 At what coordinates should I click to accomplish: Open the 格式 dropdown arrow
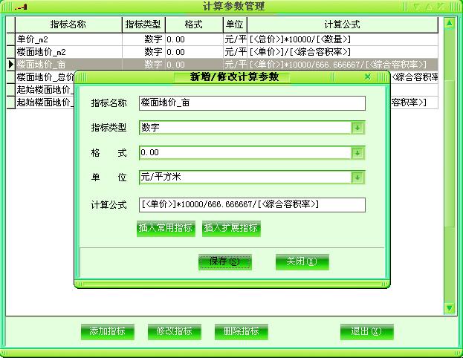[x=357, y=153]
